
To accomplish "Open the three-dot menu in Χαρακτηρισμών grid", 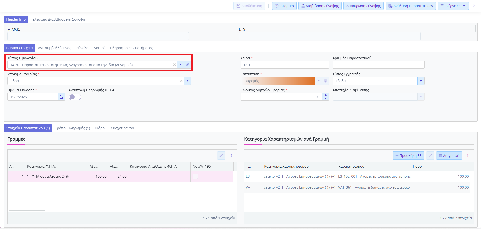I will (x=468, y=156).
